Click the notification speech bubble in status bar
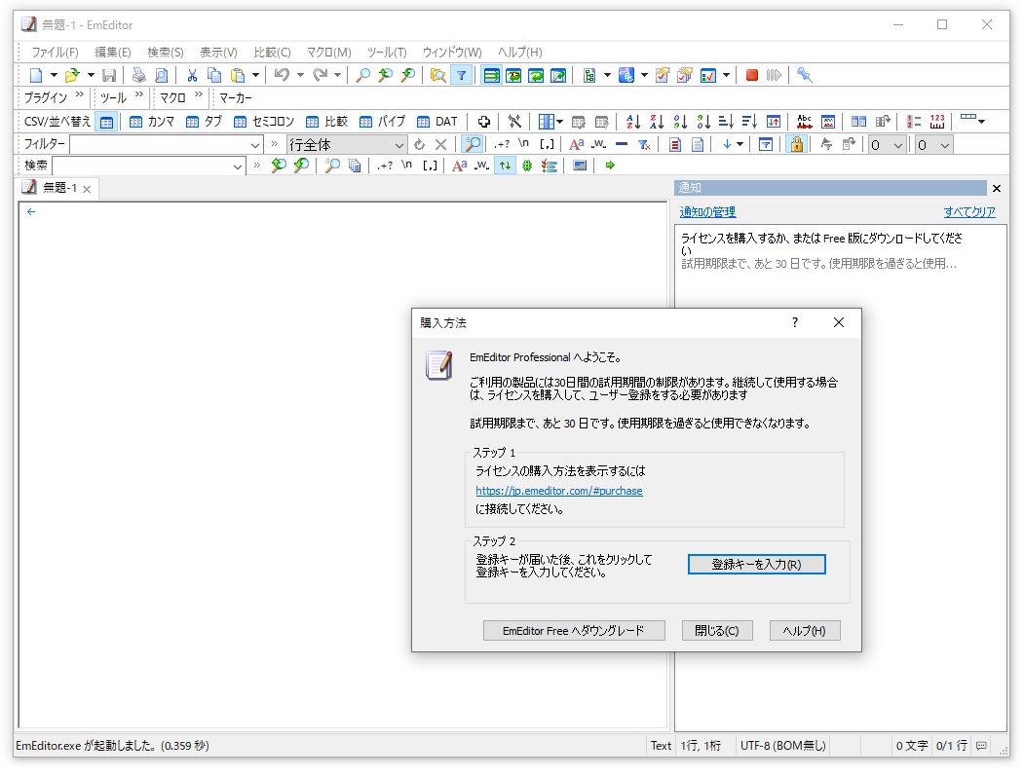 point(981,746)
